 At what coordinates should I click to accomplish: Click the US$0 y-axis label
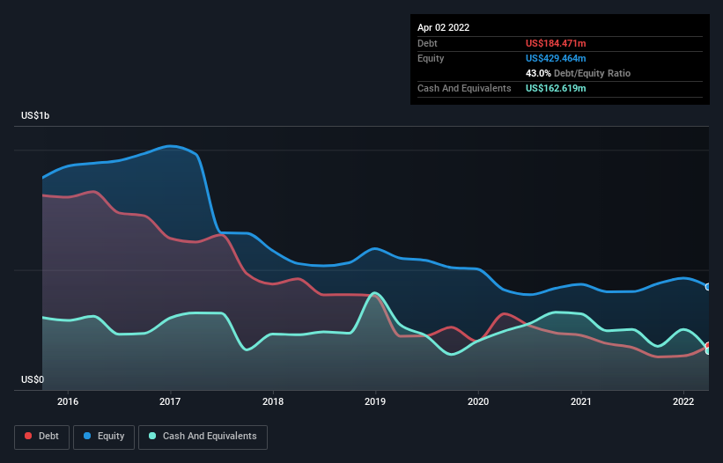[33, 379]
